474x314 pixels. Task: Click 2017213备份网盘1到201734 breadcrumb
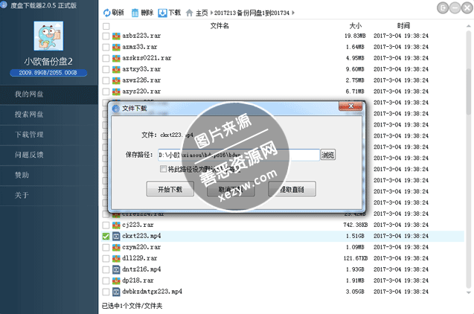[252, 13]
